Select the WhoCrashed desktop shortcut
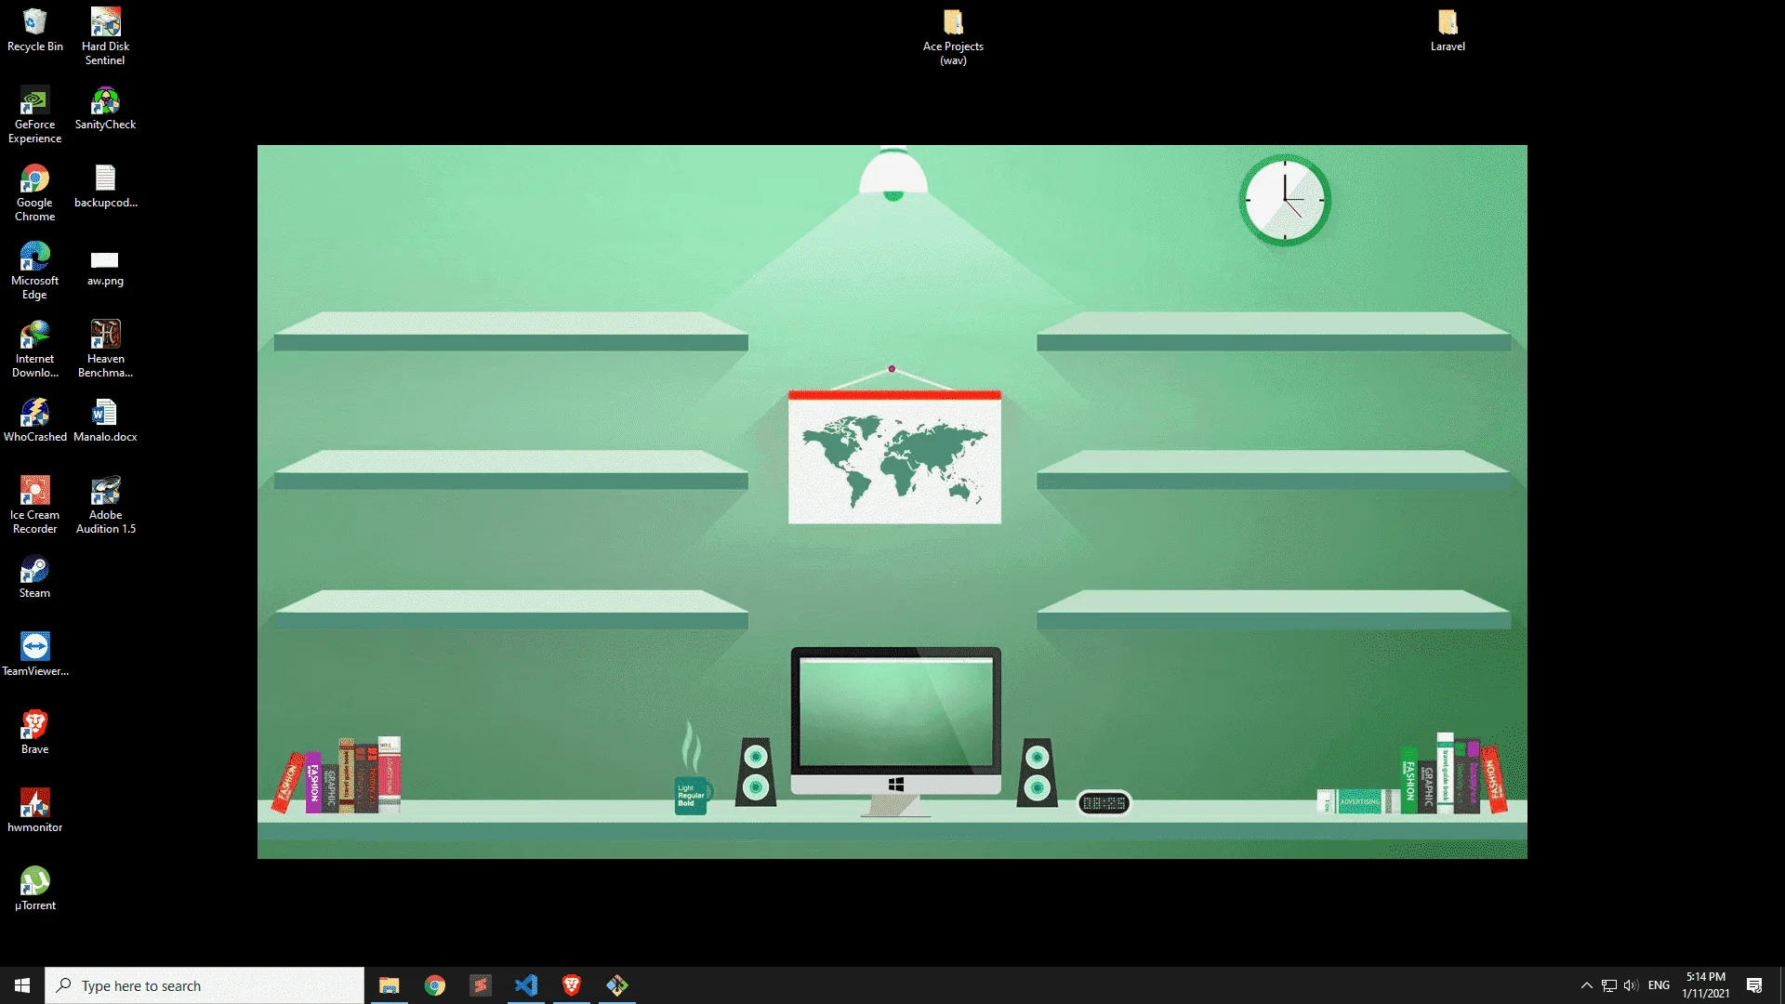Screen dimensions: 1785x1004 pyautogui.click(x=34, y=420)
